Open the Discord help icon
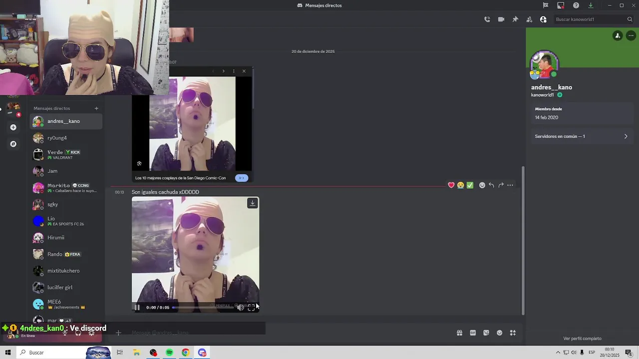639x359 pixels. 576,5
